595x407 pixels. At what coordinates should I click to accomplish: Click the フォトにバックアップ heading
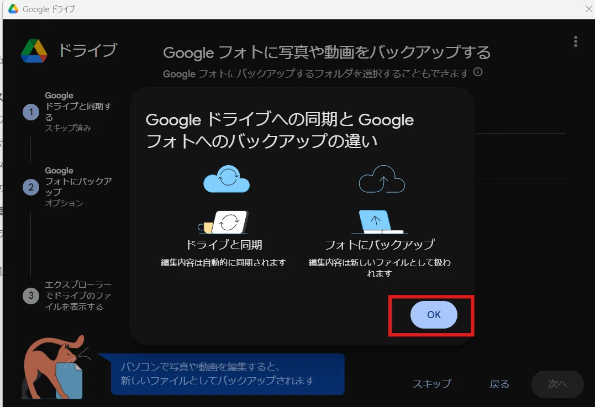[380, 245]
